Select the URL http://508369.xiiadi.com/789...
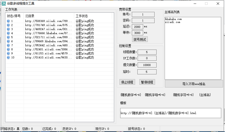Screen dimensions: 225x132 (48, 21)
